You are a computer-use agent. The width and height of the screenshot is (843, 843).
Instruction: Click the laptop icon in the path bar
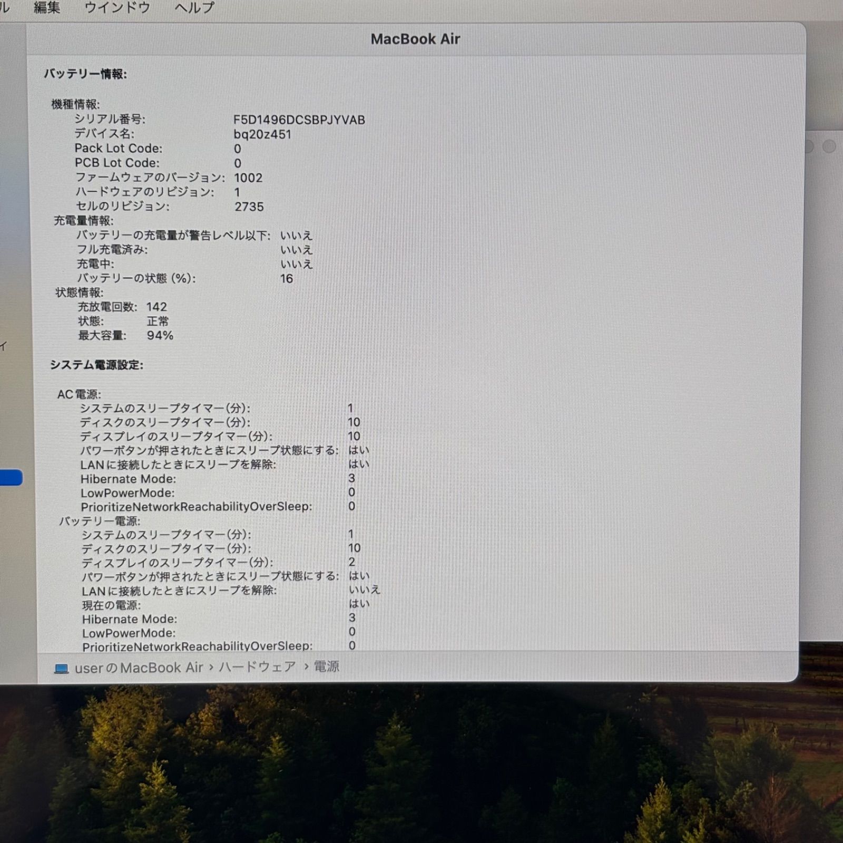[62, 668]
